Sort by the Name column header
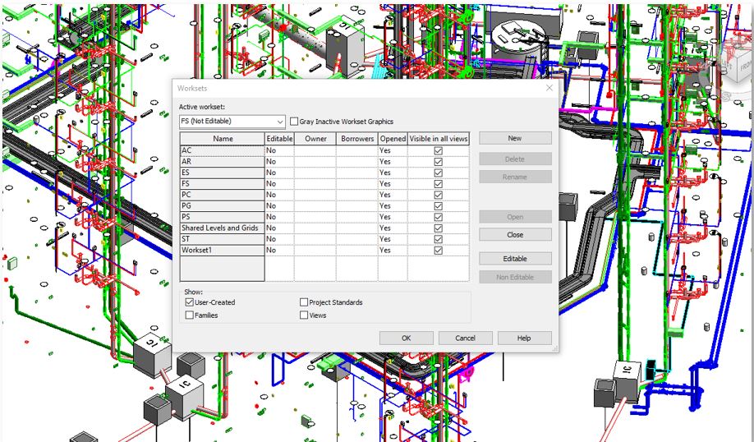754x442 pixels. pos(223,139)
